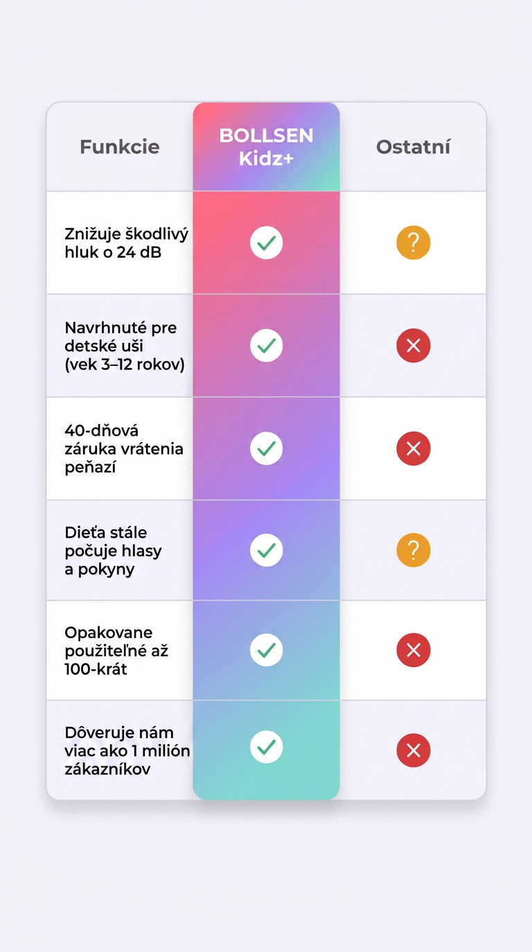Click 'Znižuje škodlivý hluk o 24 dB' text
Viewport: 532px width, 952px height.
pos(126,243)
